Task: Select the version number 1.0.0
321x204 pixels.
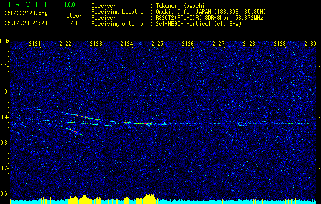Action: pyautogui.click(x=69, y=5)
